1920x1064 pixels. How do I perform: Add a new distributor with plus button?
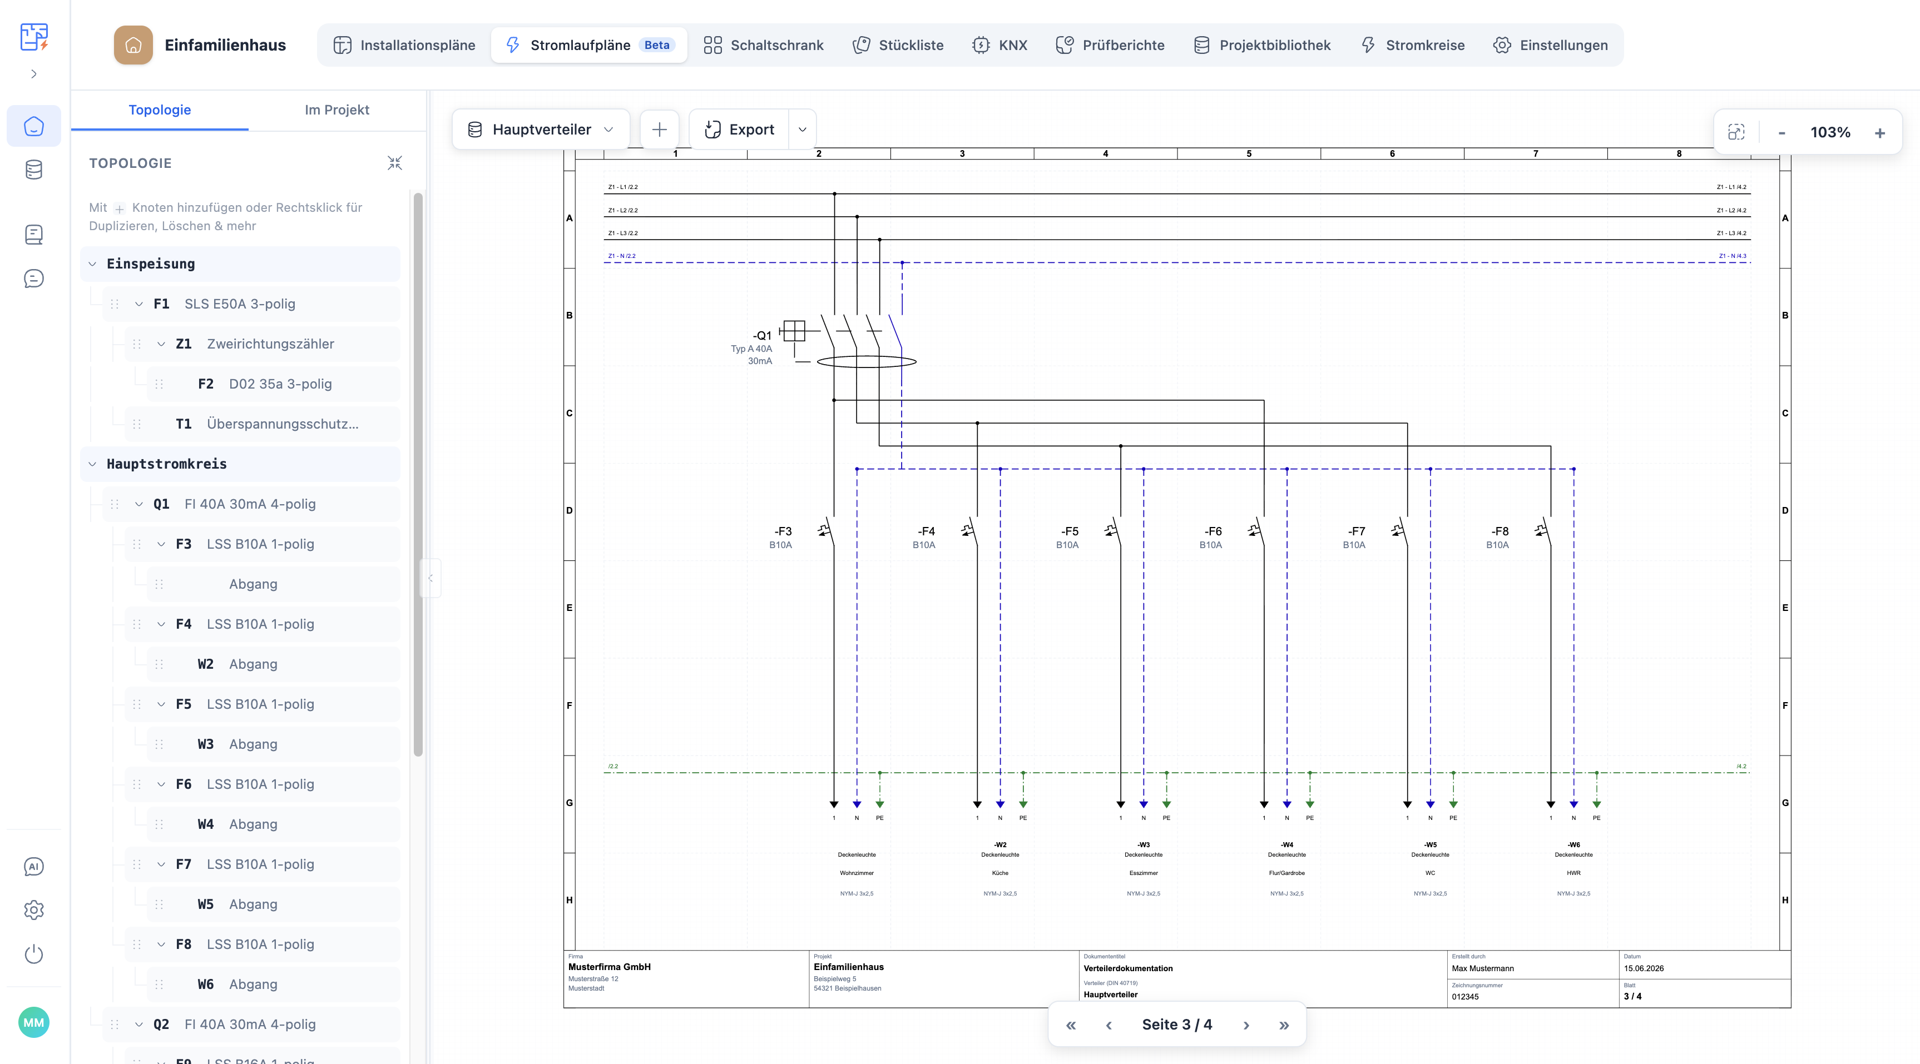pos(660,130)
